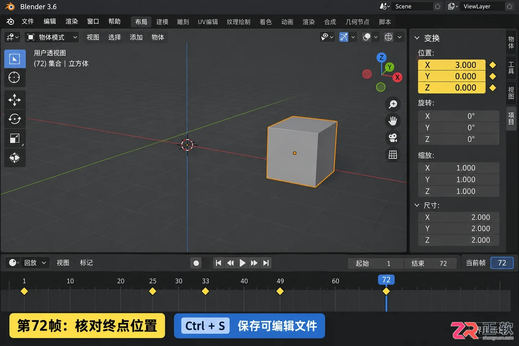
Task: Switch to the 建模 workspace tab
Action: click(162, 22)
